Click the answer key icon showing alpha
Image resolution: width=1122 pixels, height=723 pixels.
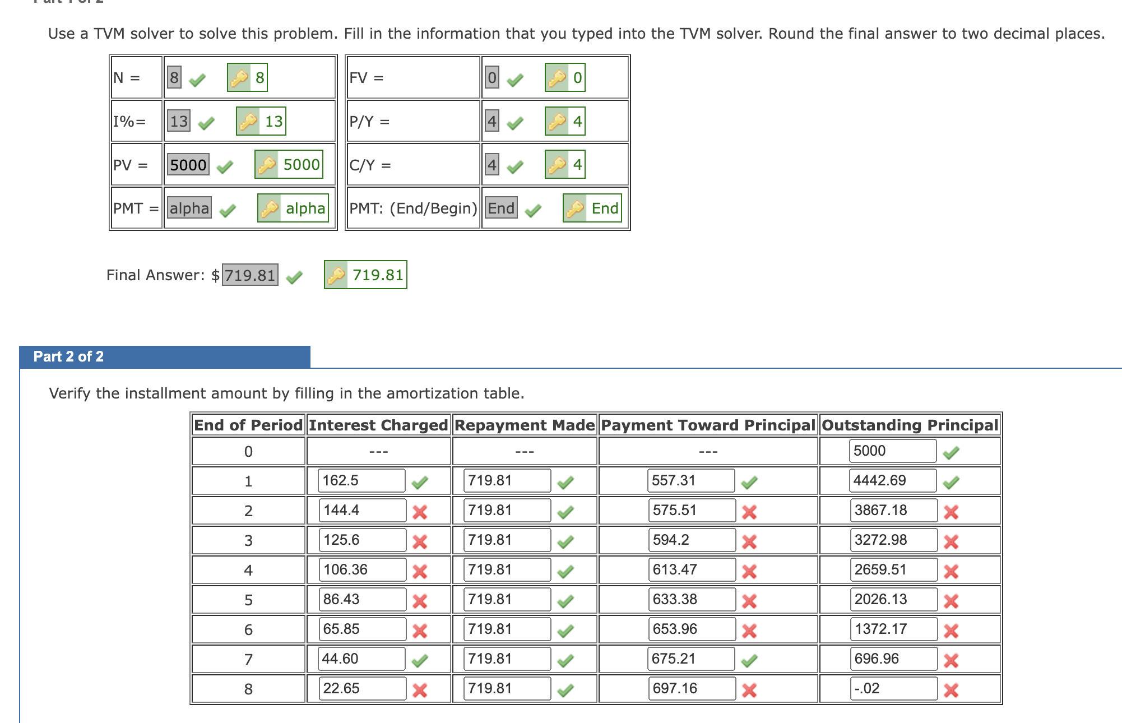270,208
